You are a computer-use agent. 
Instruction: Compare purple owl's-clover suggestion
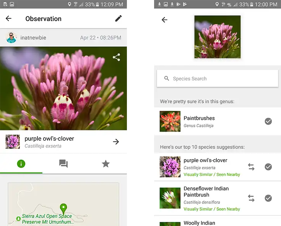click(251, 167)
